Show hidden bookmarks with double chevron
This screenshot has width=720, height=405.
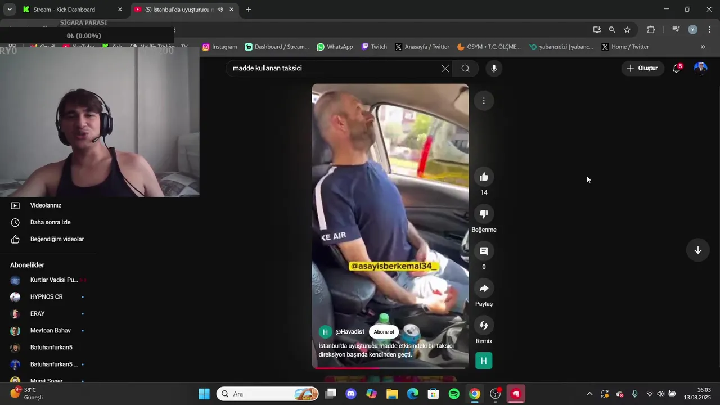coord(703,47)
